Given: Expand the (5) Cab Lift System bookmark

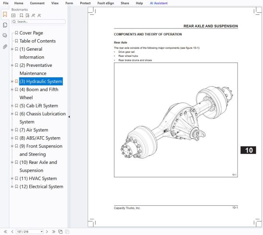Looking at the screenshot, I should [x=12, y=106].
